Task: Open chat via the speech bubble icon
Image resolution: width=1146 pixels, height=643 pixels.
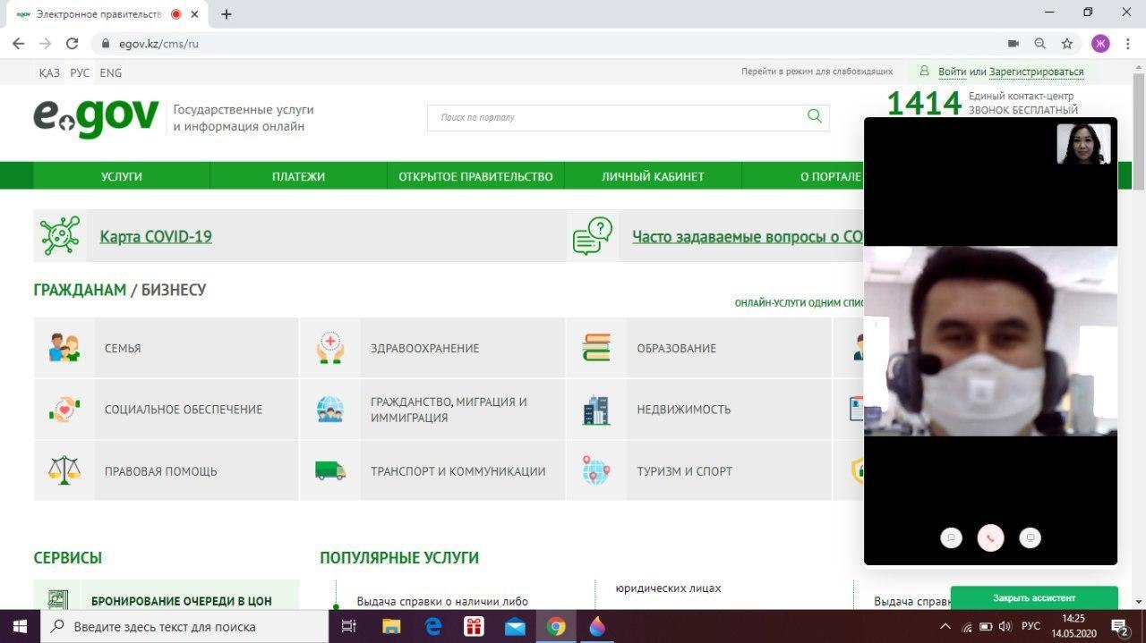Action: [951, 537]
